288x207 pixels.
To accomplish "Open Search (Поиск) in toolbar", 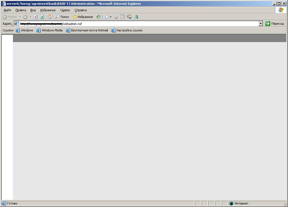I will 62,17.
